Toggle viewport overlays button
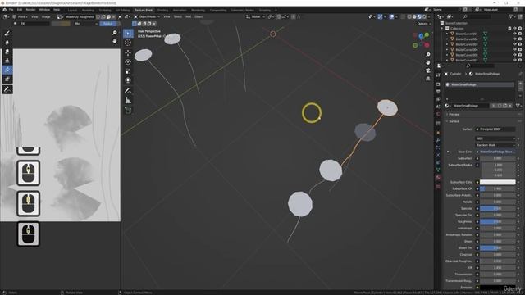The height and width of the screenshot is (295, 525). click(391, 16)
